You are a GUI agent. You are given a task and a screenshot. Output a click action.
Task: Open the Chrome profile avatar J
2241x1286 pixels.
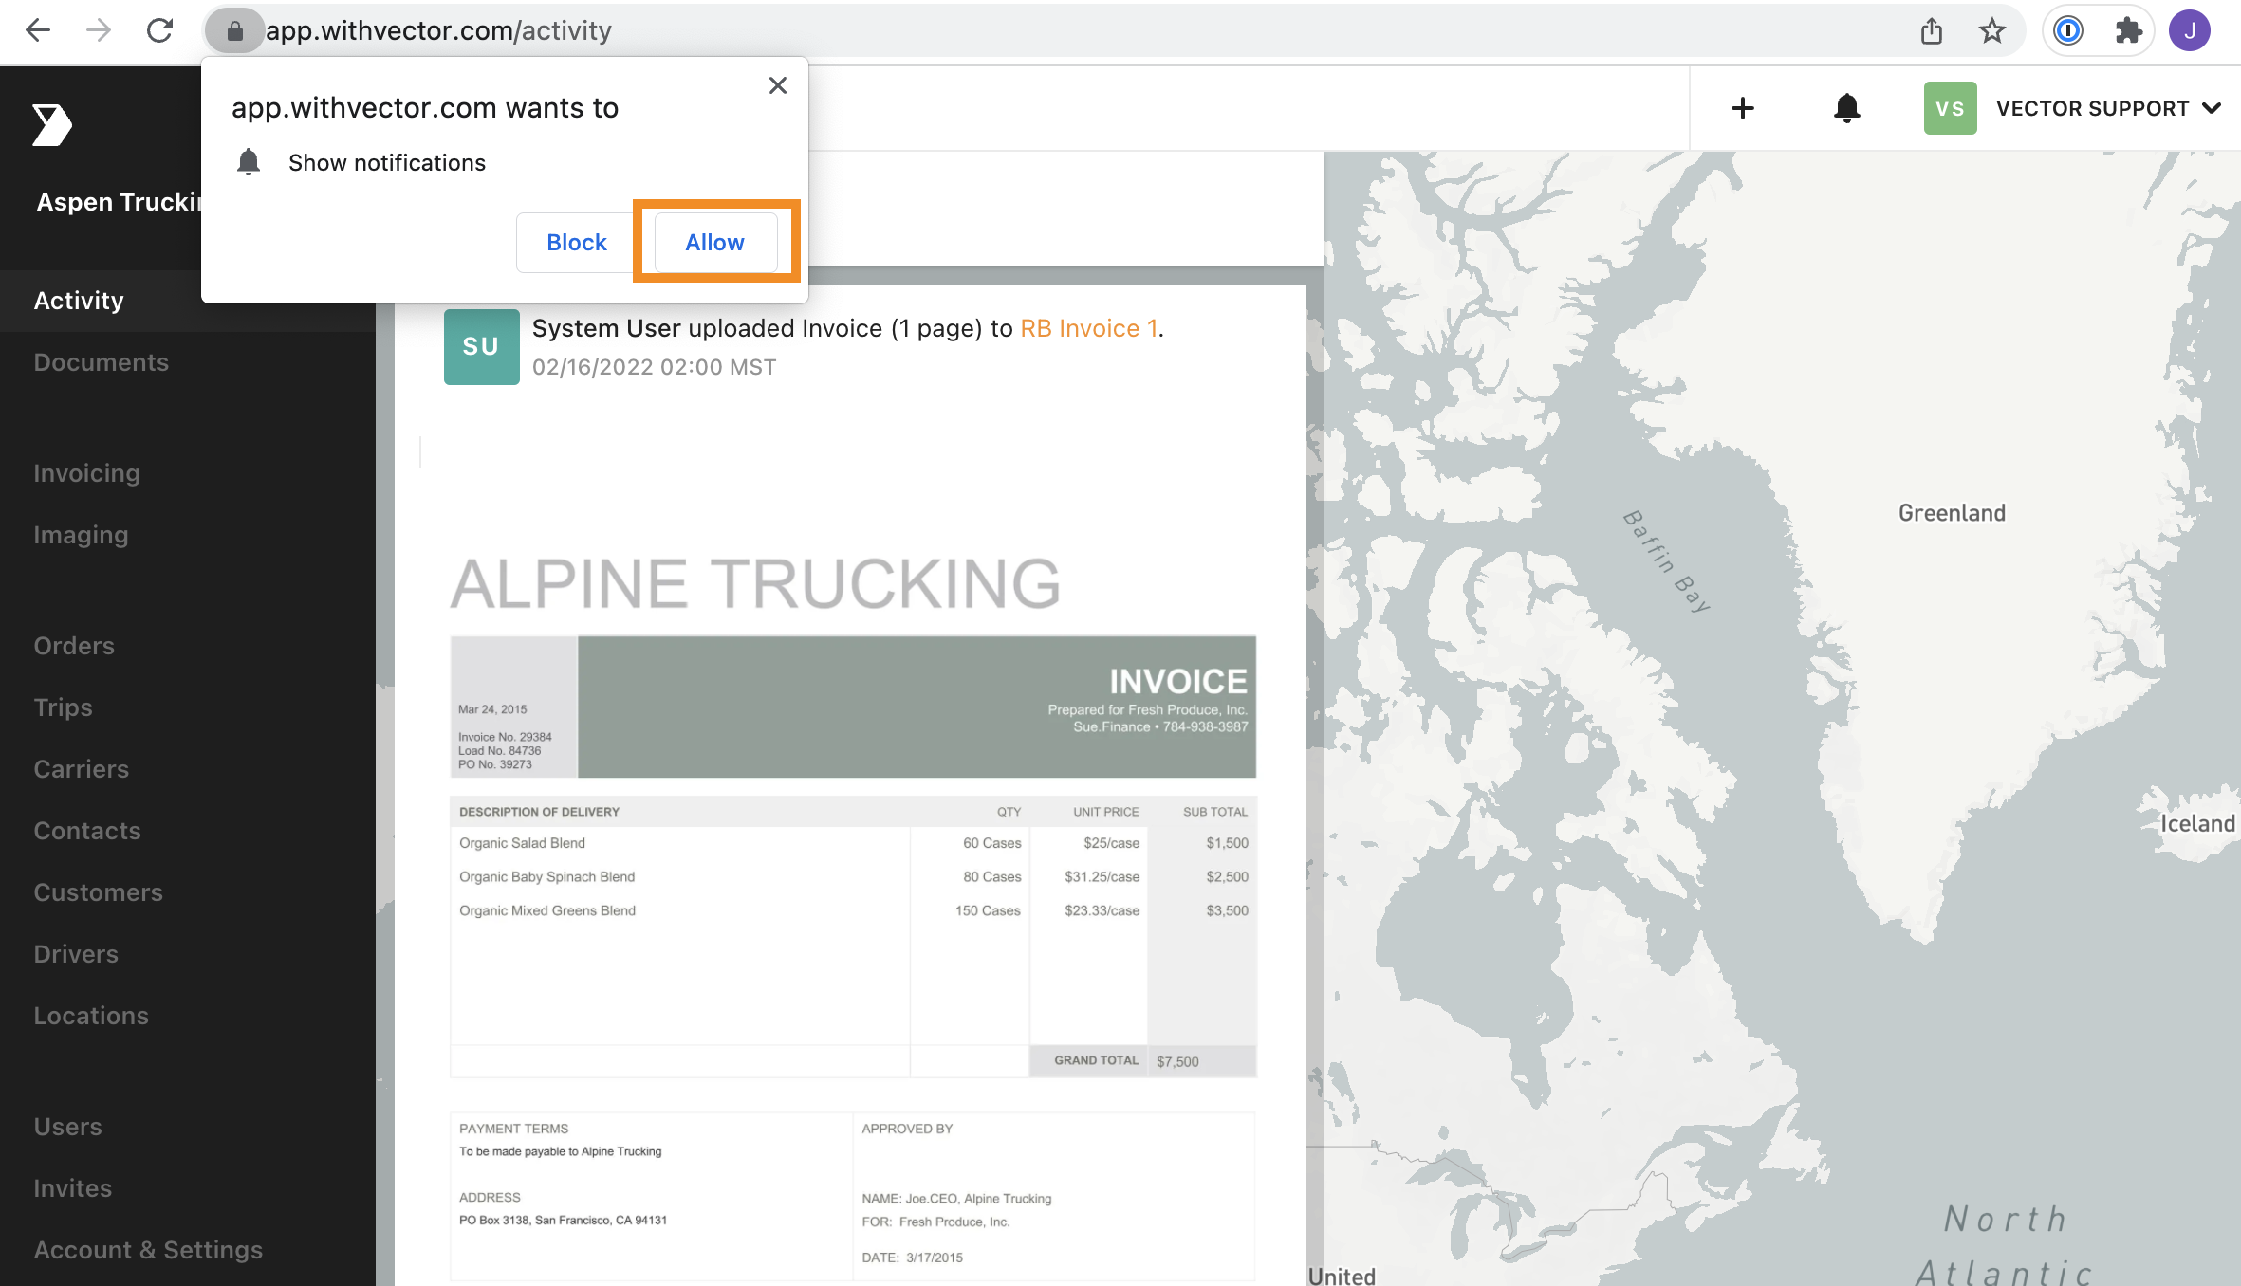(x=2190, y=31)
